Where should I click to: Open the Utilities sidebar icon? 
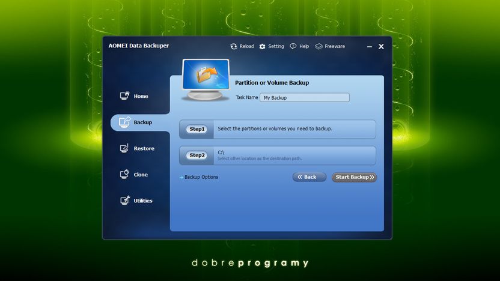(124, 201)
